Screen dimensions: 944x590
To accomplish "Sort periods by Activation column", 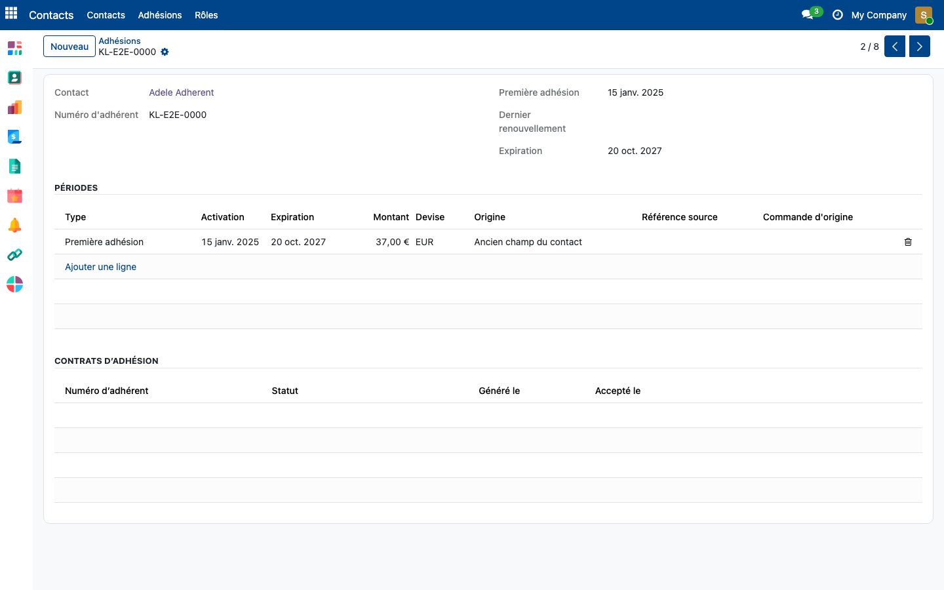I will tap(222, 217).
